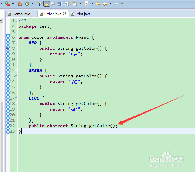Open the Back history dropdown arrow
195x172 pixels.
(110, 4)
